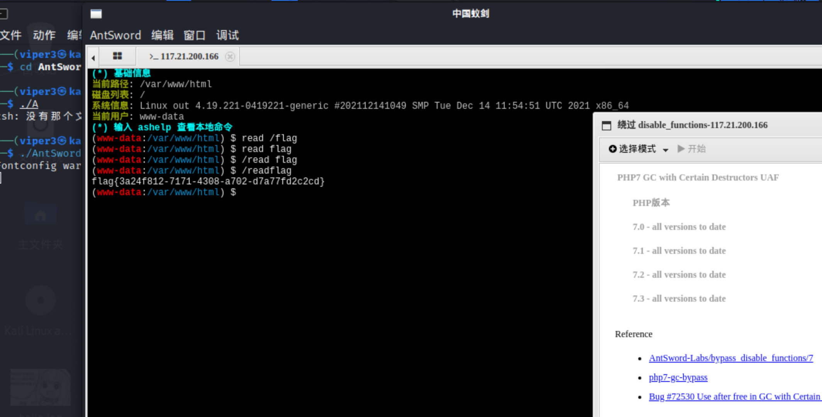The image size is (822, 417).
Task: Click the flag{3a24f812...} output line
Action: tap(208, 181)
